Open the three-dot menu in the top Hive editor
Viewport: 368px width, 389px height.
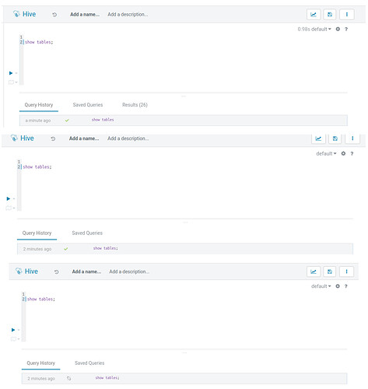point(347,15)
